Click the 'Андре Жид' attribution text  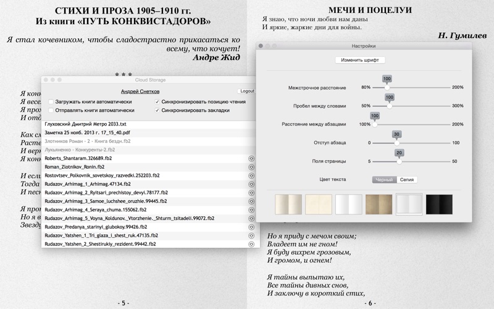(x=217, y=57)
